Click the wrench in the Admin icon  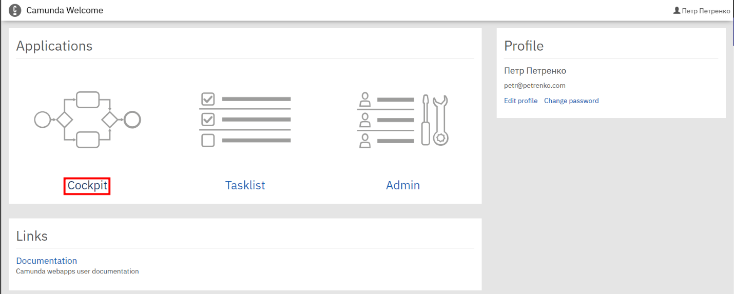pyautogui.click(x=440, y=120)
